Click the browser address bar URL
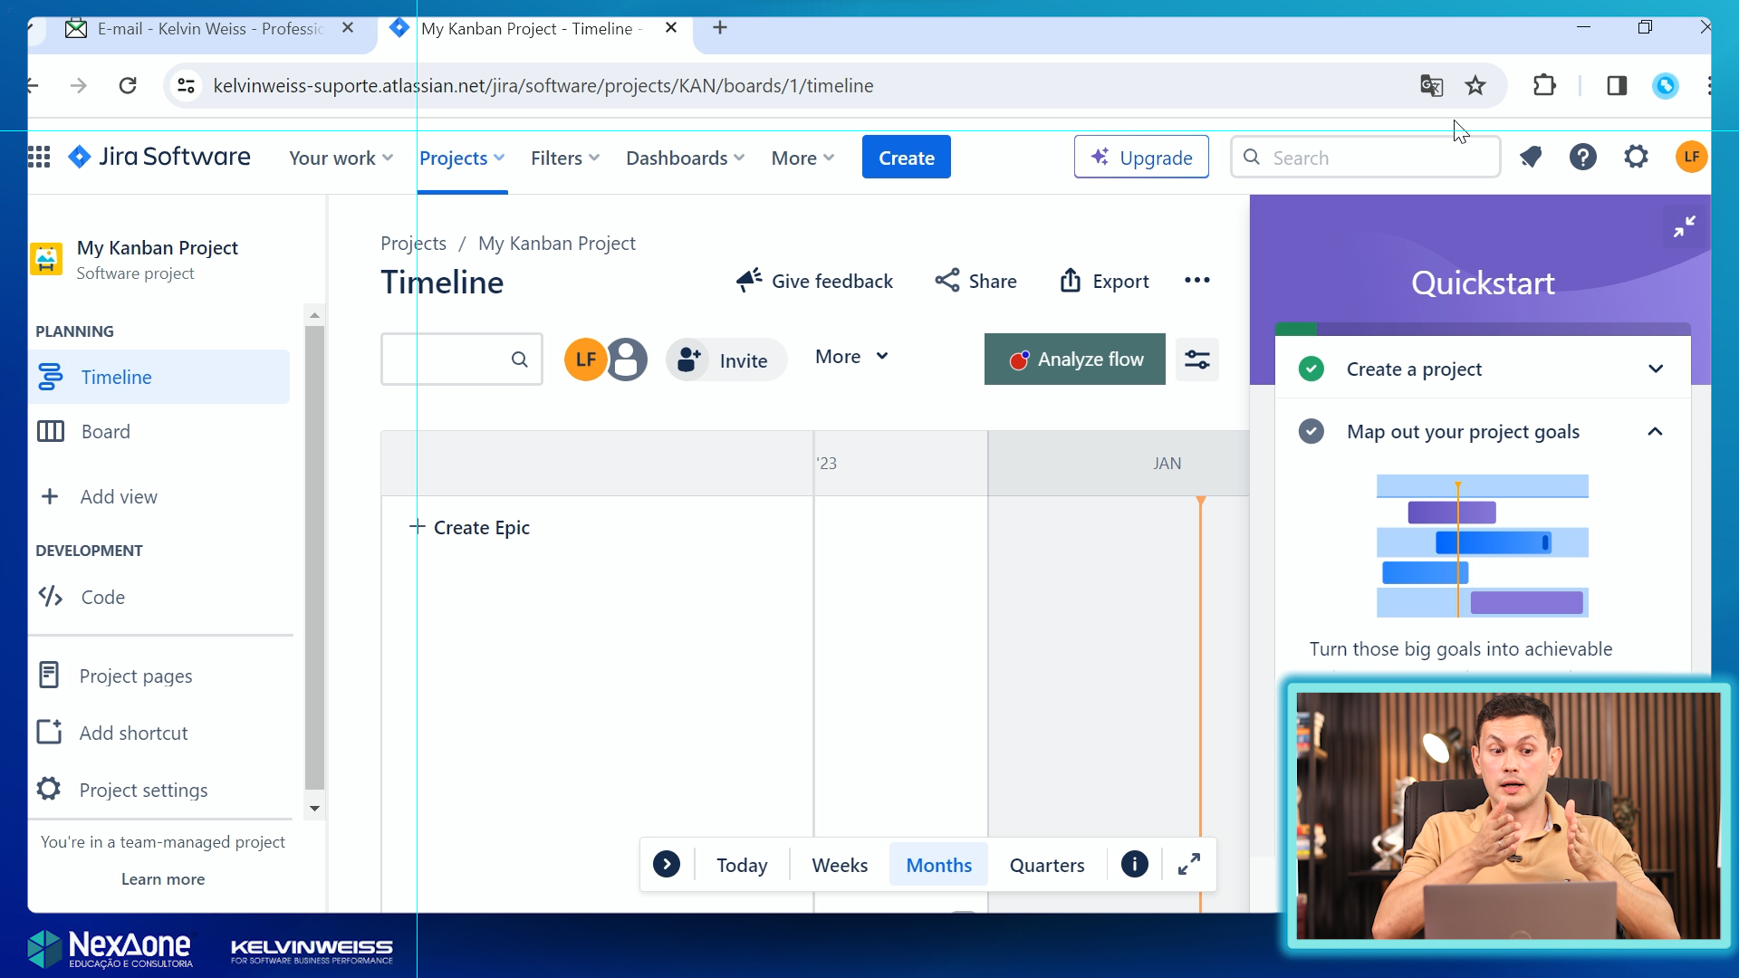The width and height of the screenshot is (1739, 978). 543,86
